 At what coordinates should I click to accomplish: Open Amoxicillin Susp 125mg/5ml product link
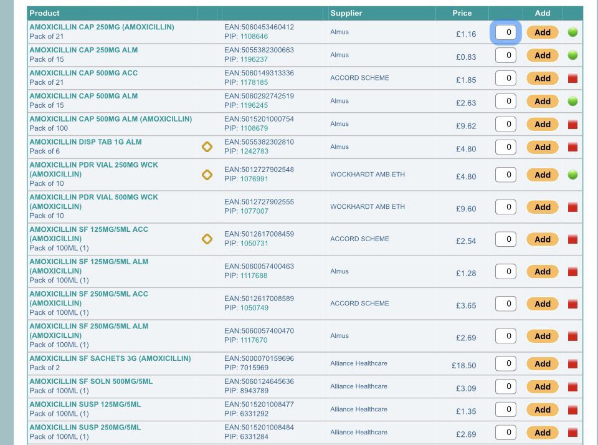click(x=85, y=404)
